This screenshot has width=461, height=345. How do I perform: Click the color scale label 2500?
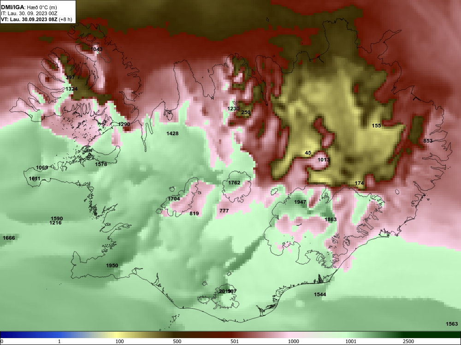(x=408, y=341)
